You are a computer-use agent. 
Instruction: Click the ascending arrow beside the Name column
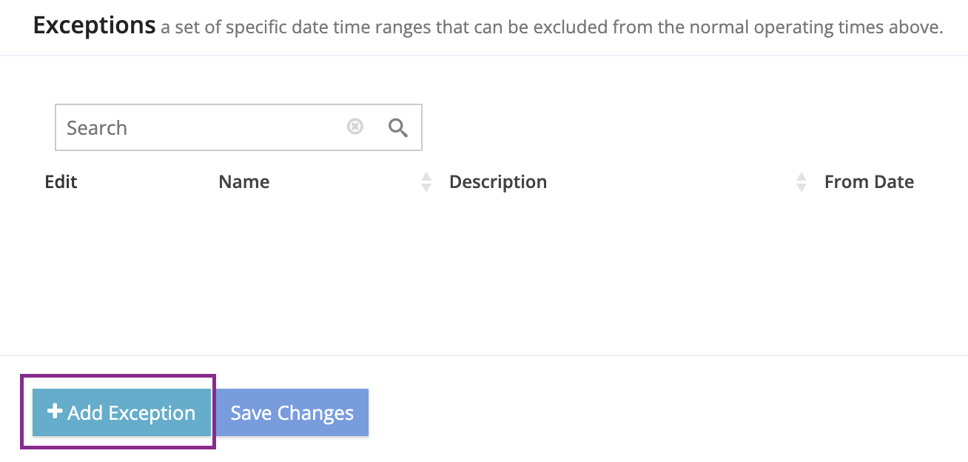(426, 176)
